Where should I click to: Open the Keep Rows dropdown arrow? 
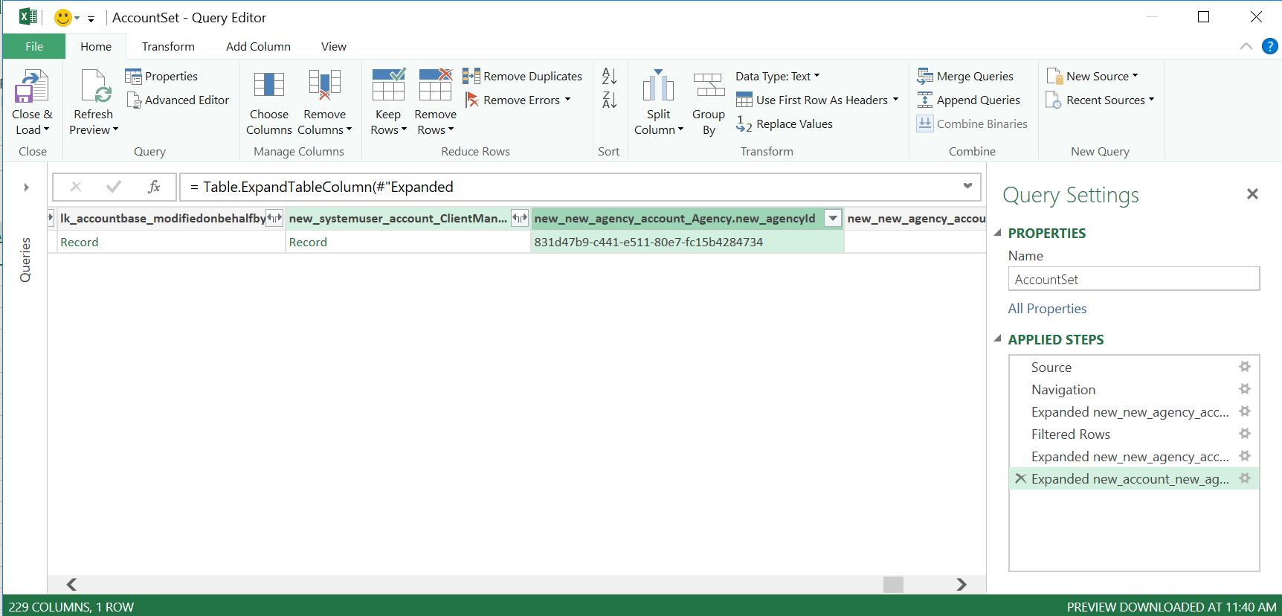(x=404, y=129)
